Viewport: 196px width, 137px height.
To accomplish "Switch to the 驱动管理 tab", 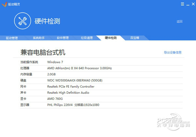I will (12, 38).
